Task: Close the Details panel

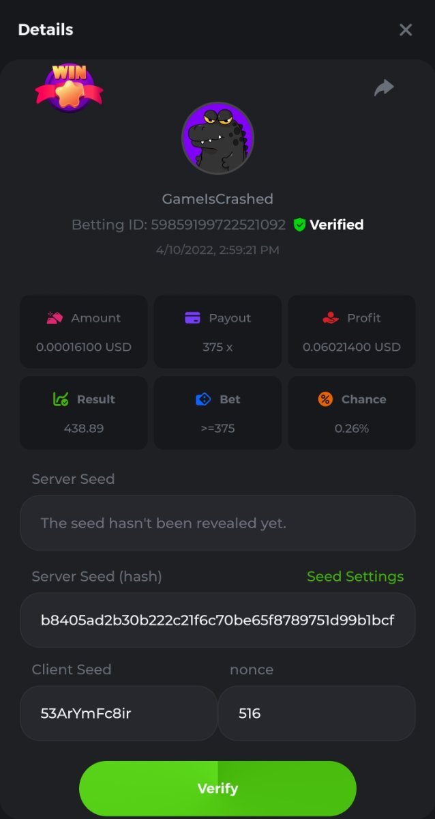Action: point(406,29)
